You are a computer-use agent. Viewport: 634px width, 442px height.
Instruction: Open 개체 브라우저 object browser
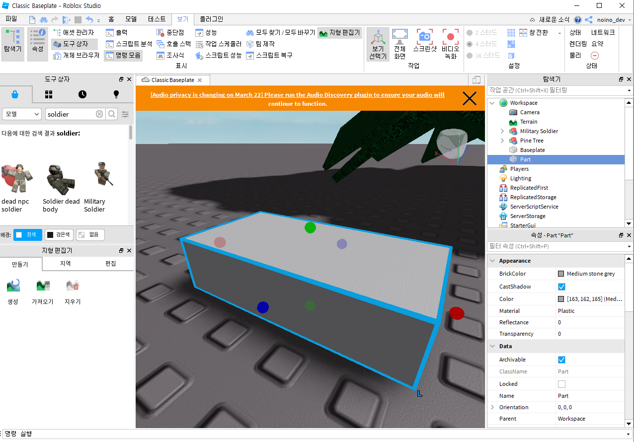[x=77, y=56]
